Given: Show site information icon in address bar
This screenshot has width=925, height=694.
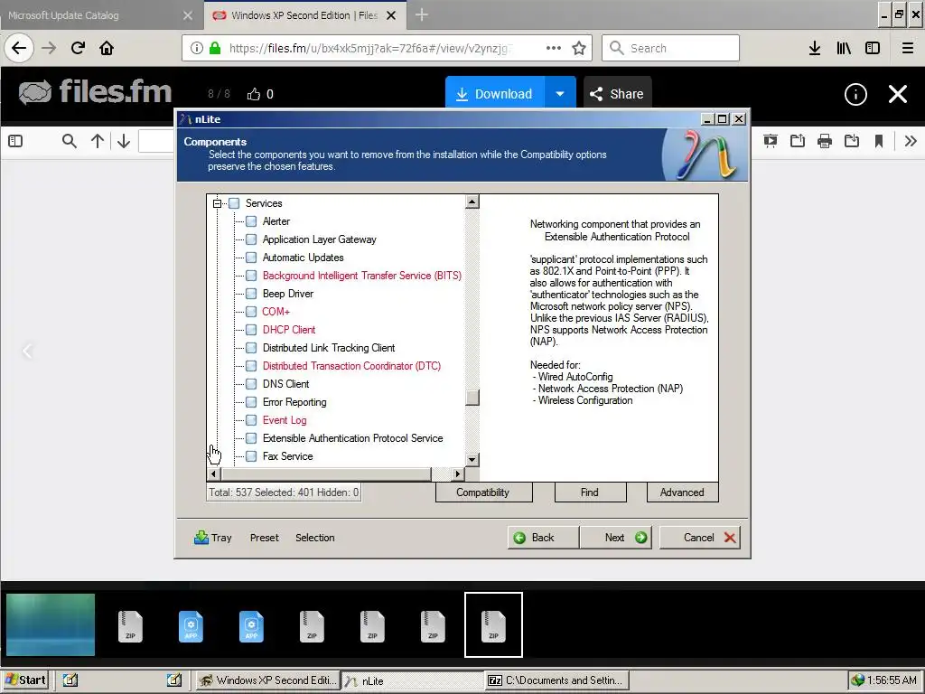Looking at the screenshot, I should [197, 48].
